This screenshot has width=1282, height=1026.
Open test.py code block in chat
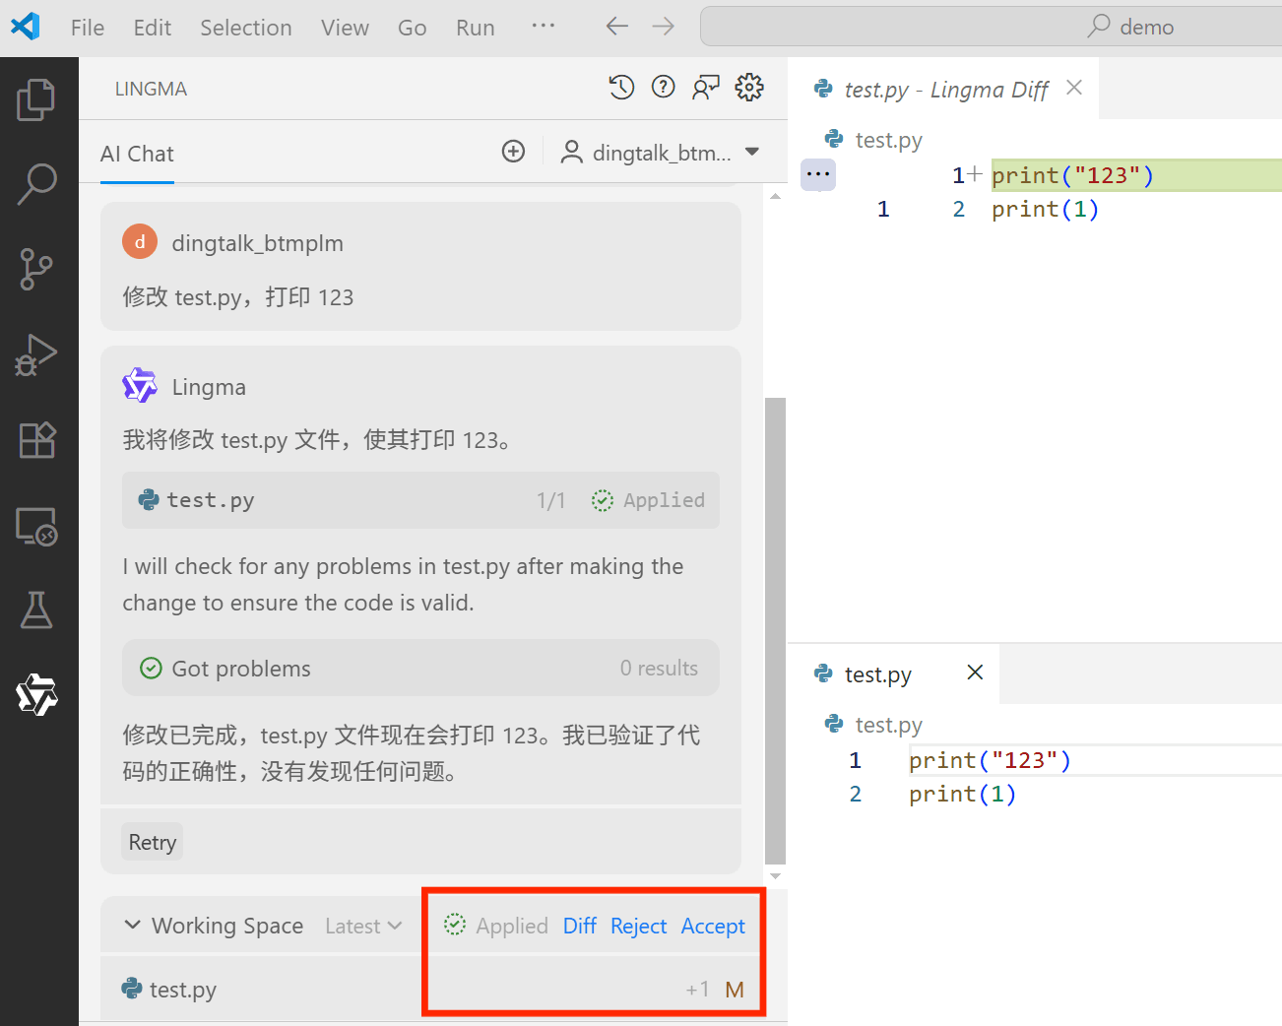click(420, 500)
